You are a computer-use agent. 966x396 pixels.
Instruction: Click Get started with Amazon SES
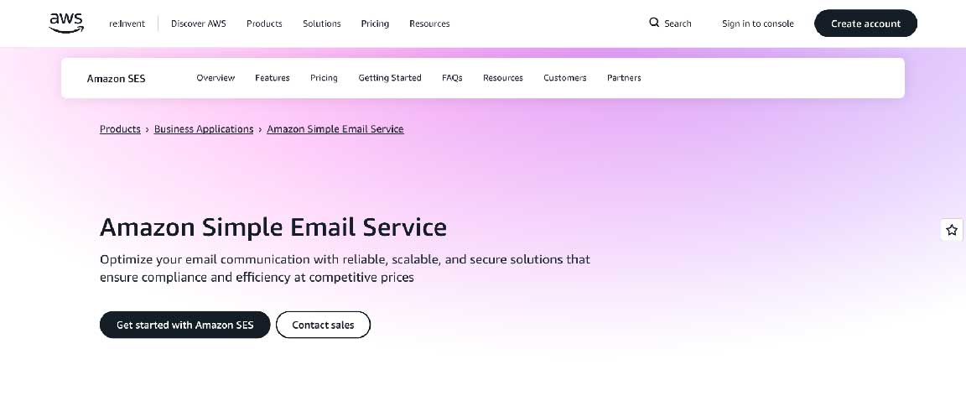pyautogui.click(x=184, y=325)
